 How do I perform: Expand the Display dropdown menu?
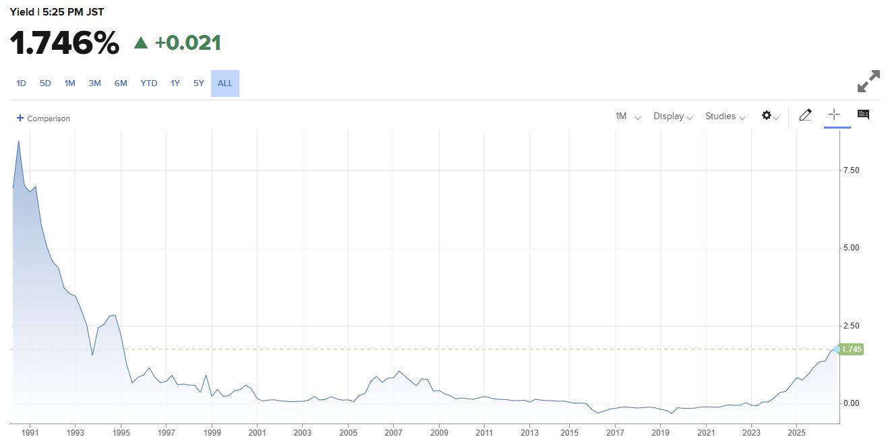click(x=673, y=116)
